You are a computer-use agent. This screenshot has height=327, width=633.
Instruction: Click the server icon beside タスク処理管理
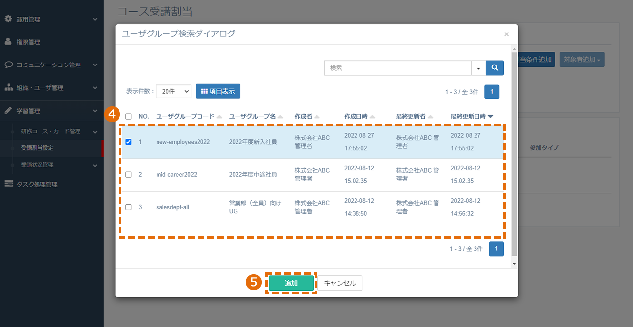[8, 184]
